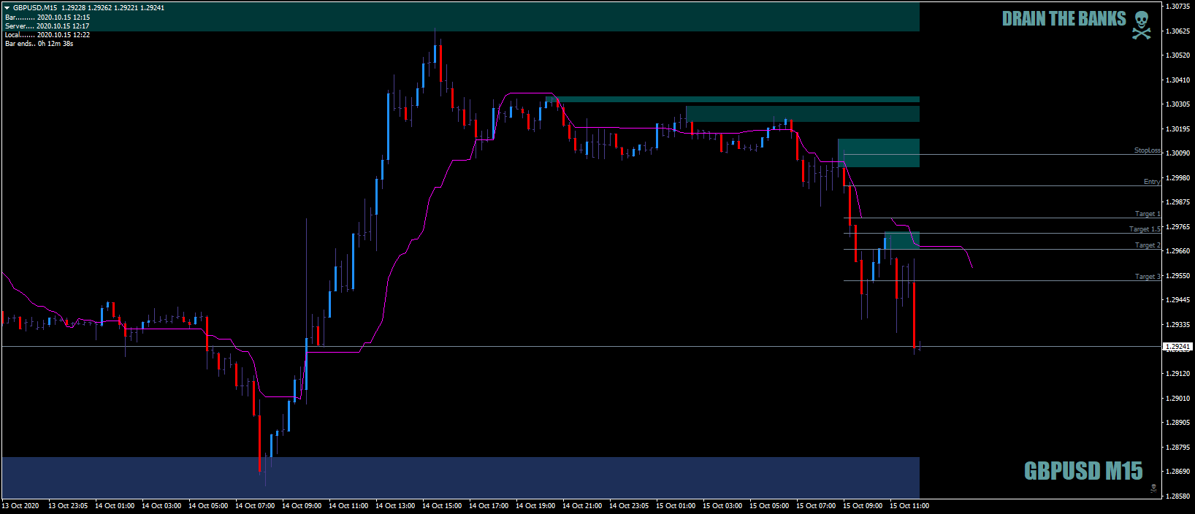The width and height of the screenshot is (1195, 514).
Task: Click the '14 Oct 03:00' time axis label
Action: (x=161, y=505)
